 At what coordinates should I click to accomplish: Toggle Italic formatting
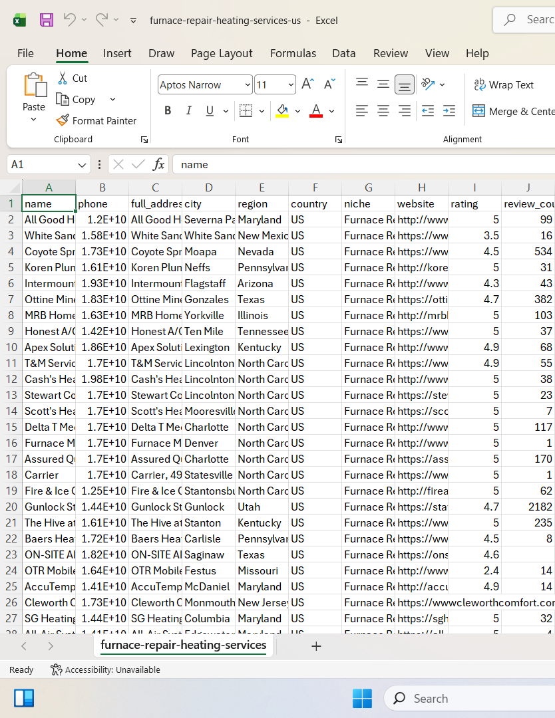[x=188, y=111]
